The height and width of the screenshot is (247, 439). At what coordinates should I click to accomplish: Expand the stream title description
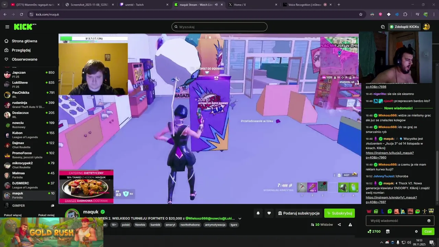tap(240, 219)
